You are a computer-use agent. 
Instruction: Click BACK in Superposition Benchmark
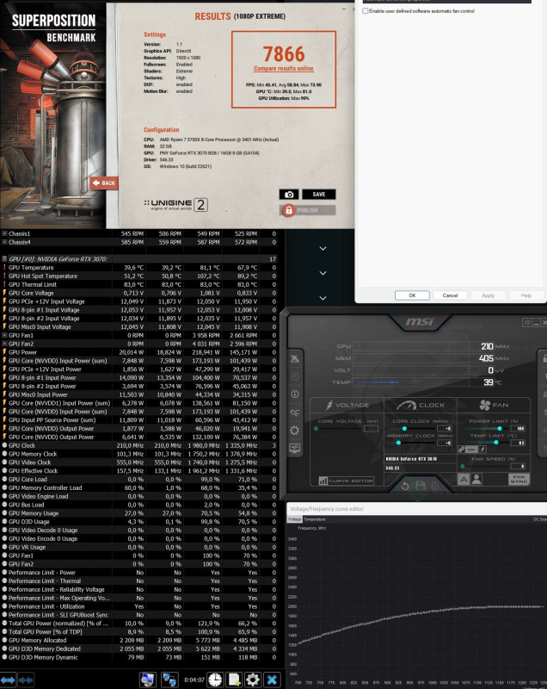point(104,183)
